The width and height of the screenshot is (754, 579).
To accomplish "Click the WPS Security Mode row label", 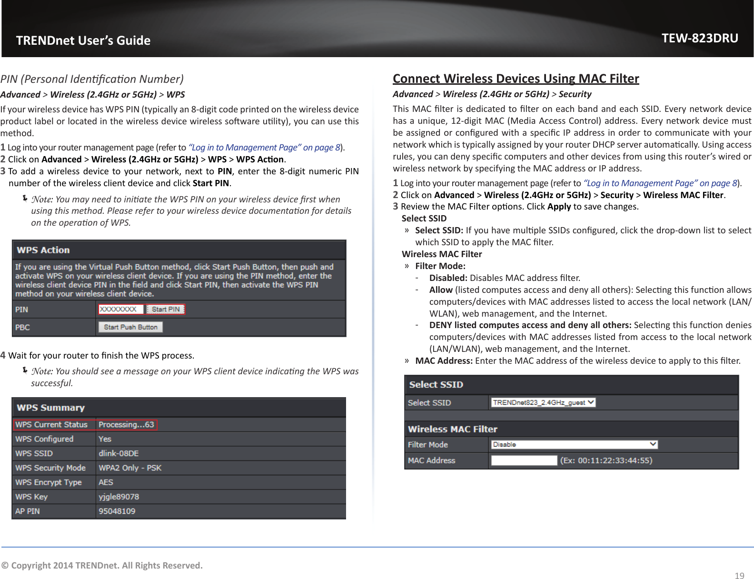I will 50,468.
